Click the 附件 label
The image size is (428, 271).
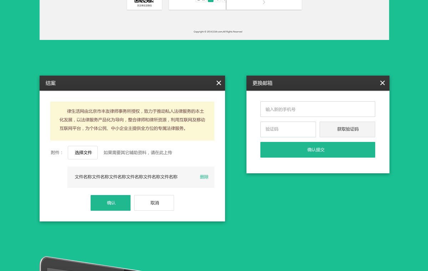coord(57,153)
